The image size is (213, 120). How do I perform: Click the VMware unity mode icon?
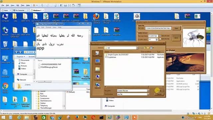pos(74,5)
